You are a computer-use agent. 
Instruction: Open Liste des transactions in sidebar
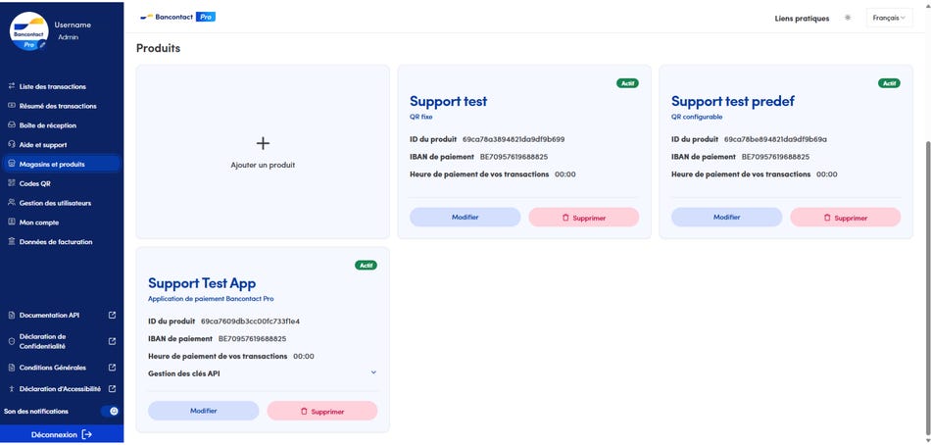point(52,86)
